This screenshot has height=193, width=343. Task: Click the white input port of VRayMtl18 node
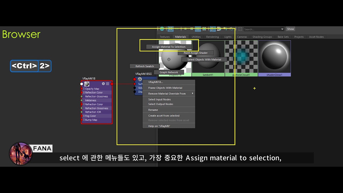(82, 84)
